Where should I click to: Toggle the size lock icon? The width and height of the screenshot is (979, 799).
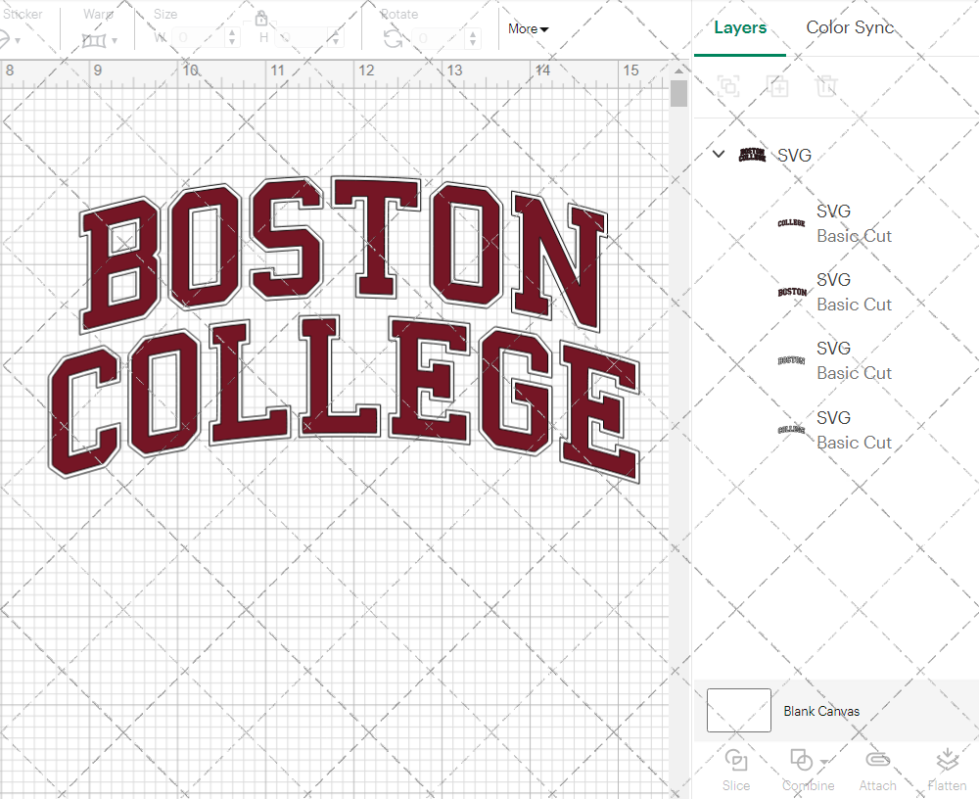point(261,19)
